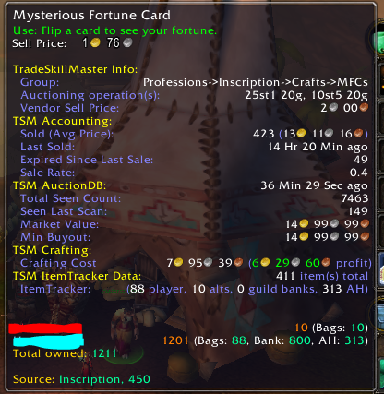Click the red redacted name bar
The width and height of the screenshot is (384, 394).
point(45,328)
